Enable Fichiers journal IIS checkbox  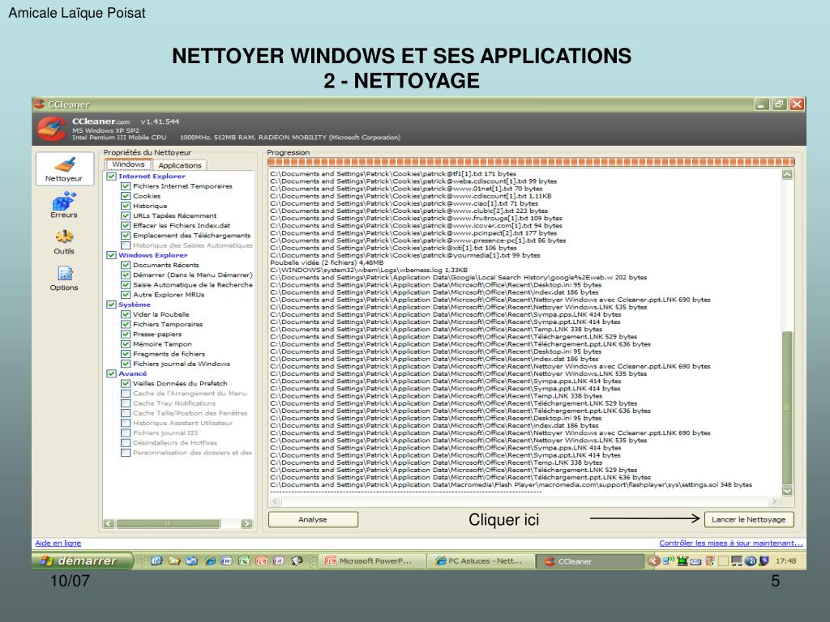point(126,432)
